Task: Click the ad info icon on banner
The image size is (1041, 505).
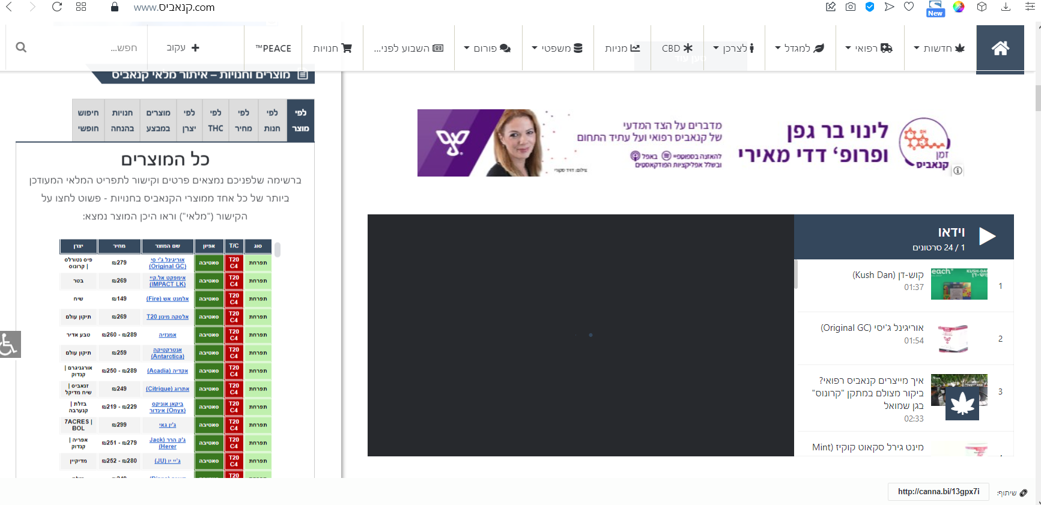Action: 958,171
